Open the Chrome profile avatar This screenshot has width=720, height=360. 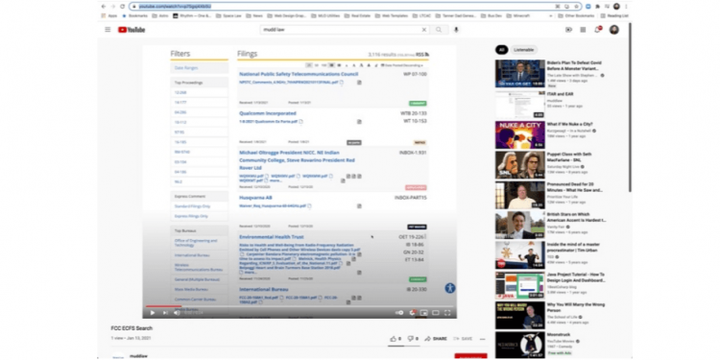click(616, 7)
